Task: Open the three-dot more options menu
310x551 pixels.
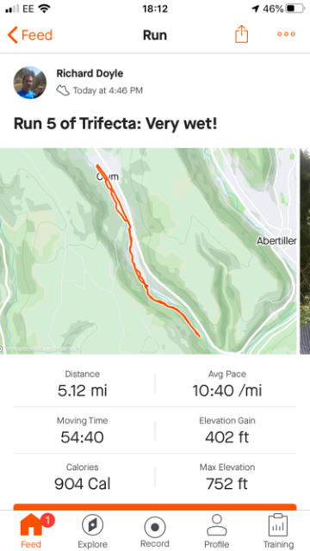Action: (x=286, y=34)
